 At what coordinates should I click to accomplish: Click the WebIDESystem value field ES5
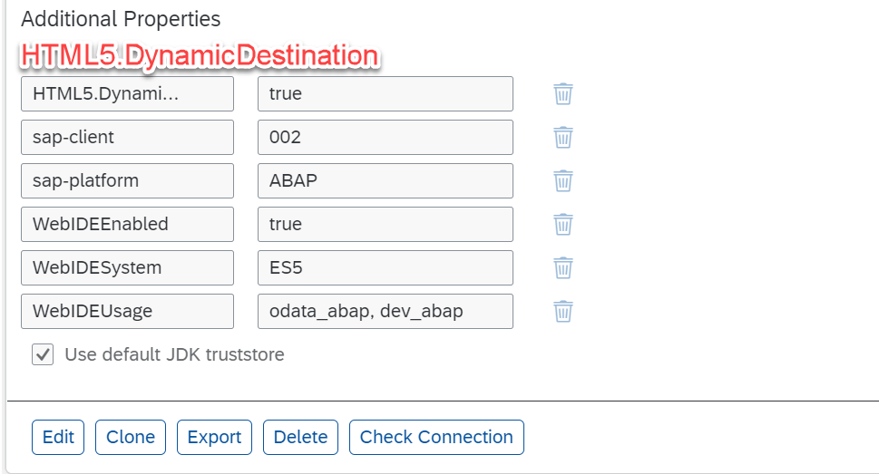(386, 267)
